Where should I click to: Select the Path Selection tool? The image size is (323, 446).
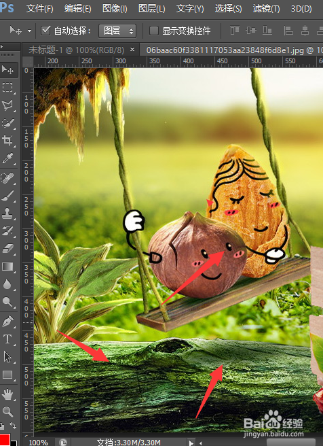point(7,357)
